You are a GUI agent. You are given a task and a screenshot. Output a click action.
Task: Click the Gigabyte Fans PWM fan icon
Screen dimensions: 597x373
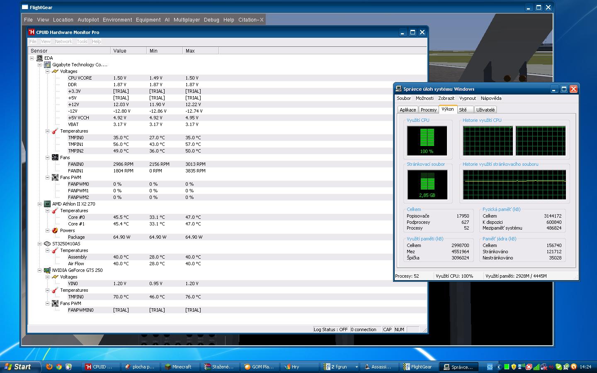coord(55,177)
